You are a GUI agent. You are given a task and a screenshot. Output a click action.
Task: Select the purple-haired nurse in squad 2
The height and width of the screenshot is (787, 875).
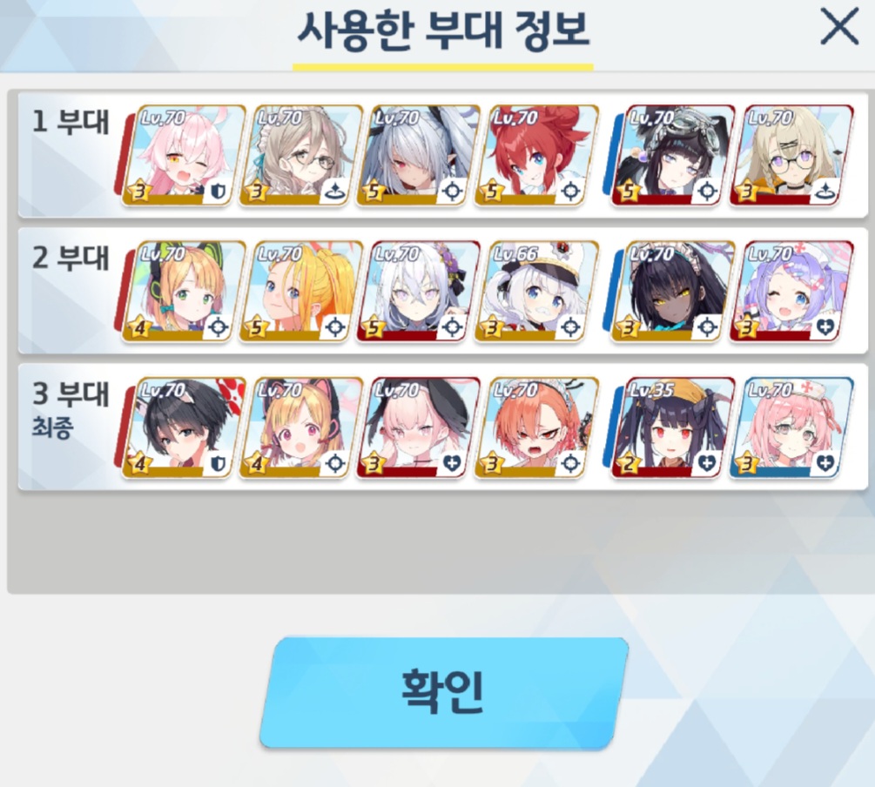pos(791,291)
